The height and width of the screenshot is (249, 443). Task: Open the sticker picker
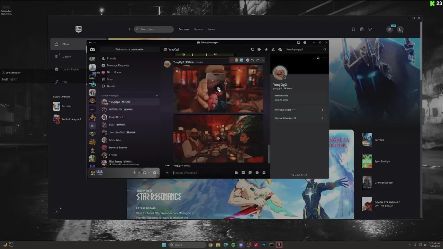250,173
